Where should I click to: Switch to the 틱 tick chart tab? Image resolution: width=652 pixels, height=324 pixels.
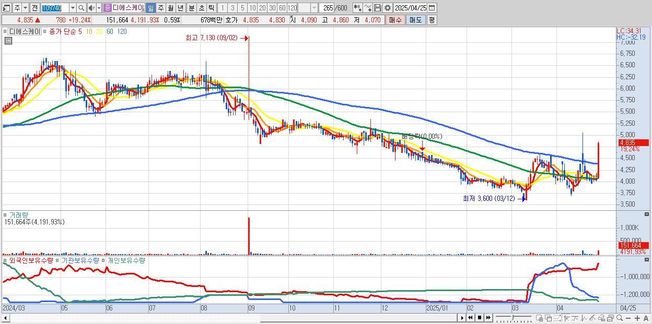click(x=211, y=8)
